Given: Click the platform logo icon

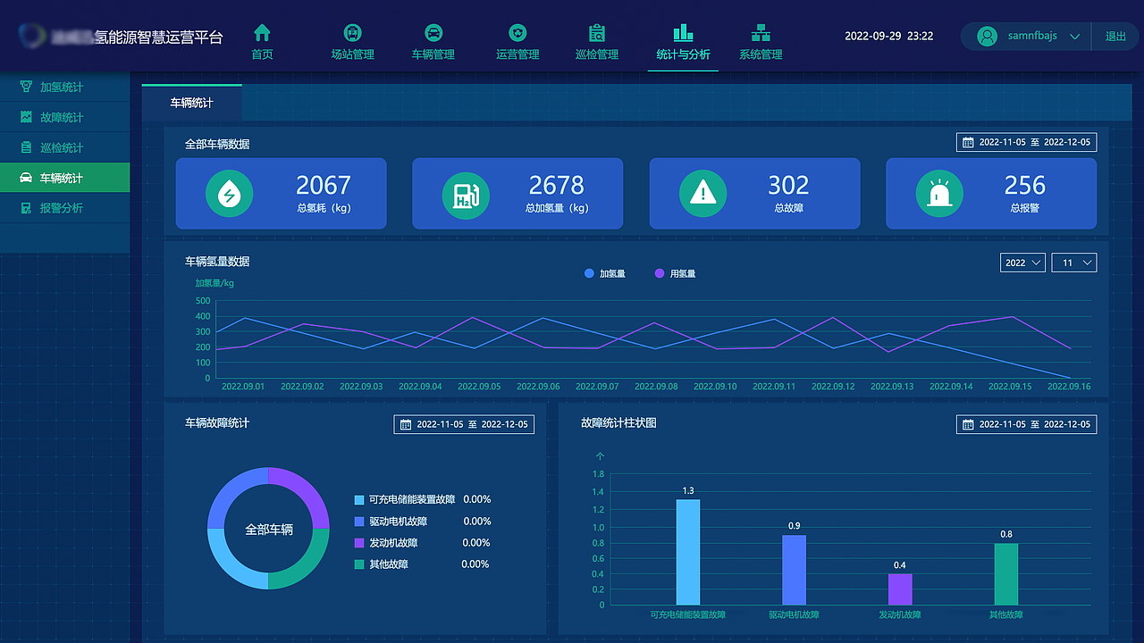Looking at the screenshot, I should pos(32,36).
